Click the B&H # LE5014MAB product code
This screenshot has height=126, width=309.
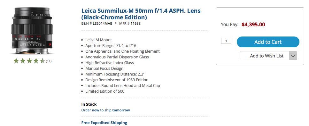[97, 23]
